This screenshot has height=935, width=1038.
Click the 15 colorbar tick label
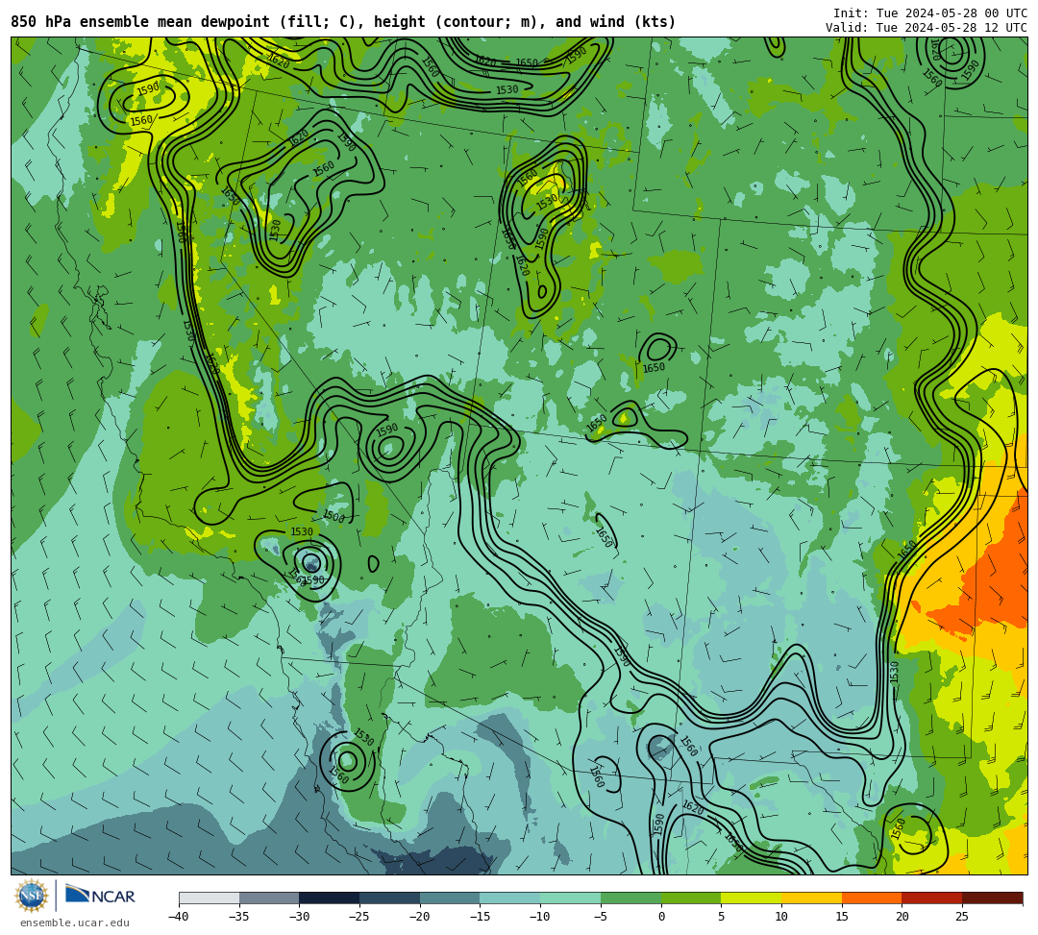(842, 917)
